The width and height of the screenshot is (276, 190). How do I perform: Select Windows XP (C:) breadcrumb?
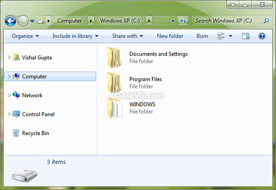[x=120, y=21]
